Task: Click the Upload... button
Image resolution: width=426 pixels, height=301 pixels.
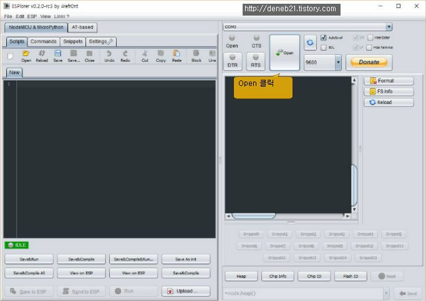Action: 186,291
